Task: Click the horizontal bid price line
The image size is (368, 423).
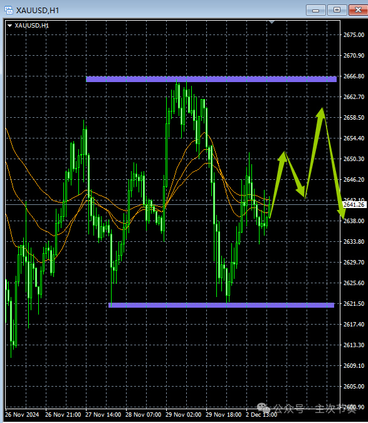Action: [172, 205]
